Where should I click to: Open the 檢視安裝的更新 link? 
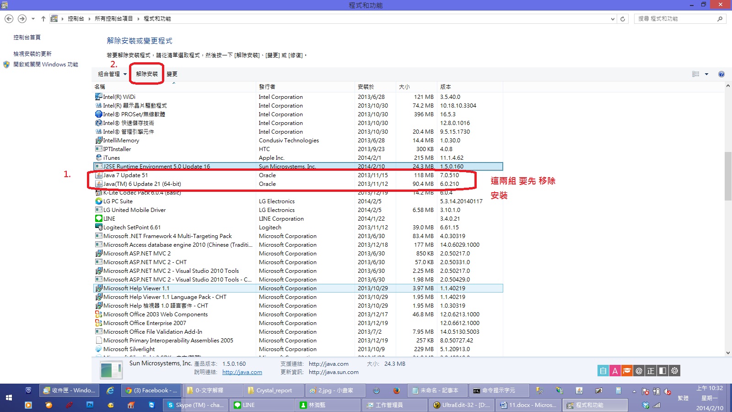pyautogui.click(x=32, y=54)
